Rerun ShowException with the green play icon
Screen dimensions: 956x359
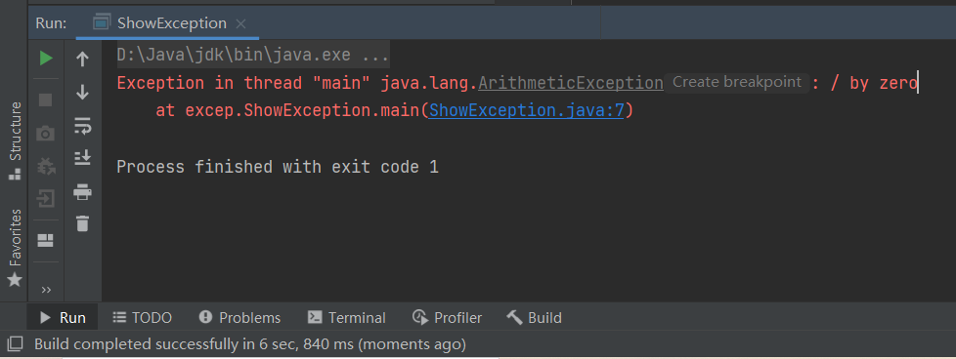pyautogui.click(x=46, y=59)
